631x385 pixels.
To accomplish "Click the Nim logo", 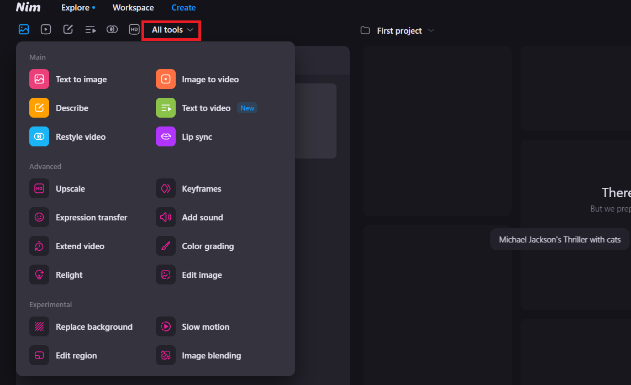I will 28,7.
